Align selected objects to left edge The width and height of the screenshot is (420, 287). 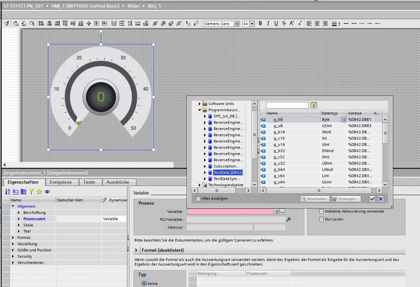pos(41,23)
